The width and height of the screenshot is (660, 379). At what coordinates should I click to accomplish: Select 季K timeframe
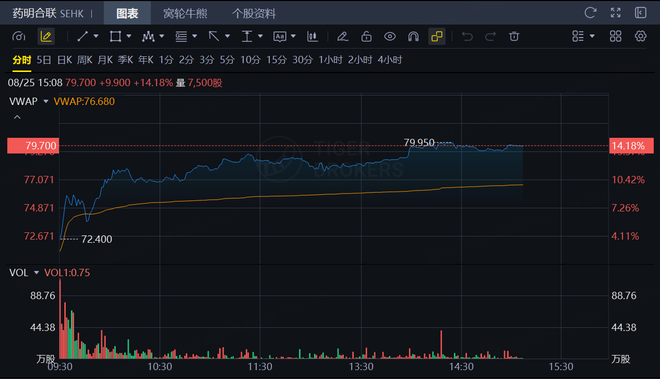[126, 60]
